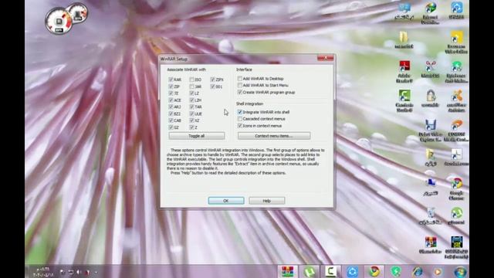Open Camtasia from the taskbar
The height and width of the screenshot is (278, 494).
point(330,271)
